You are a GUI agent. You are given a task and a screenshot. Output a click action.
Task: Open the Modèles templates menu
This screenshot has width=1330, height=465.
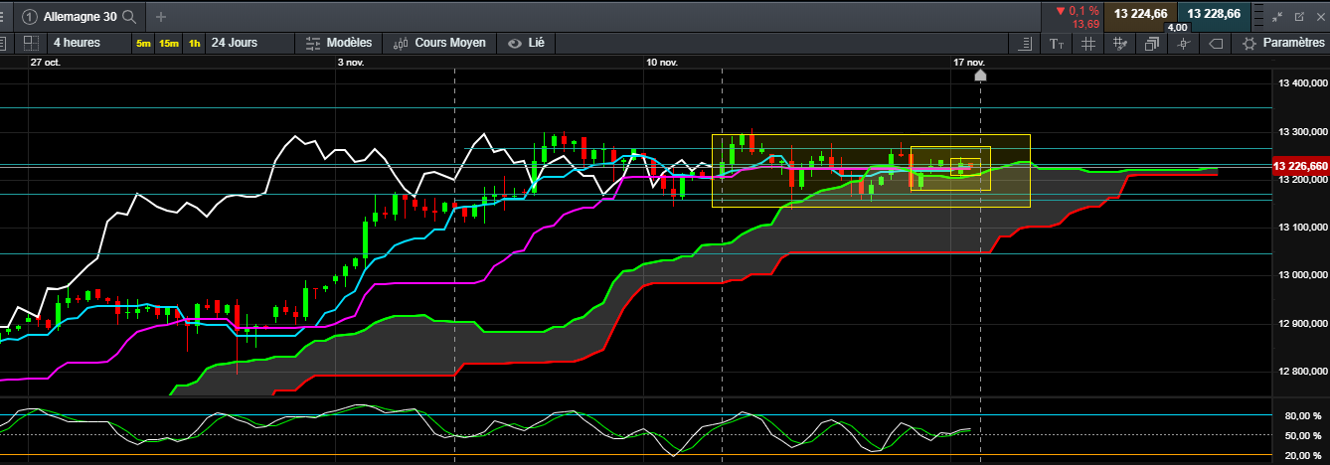pos(339,43)
